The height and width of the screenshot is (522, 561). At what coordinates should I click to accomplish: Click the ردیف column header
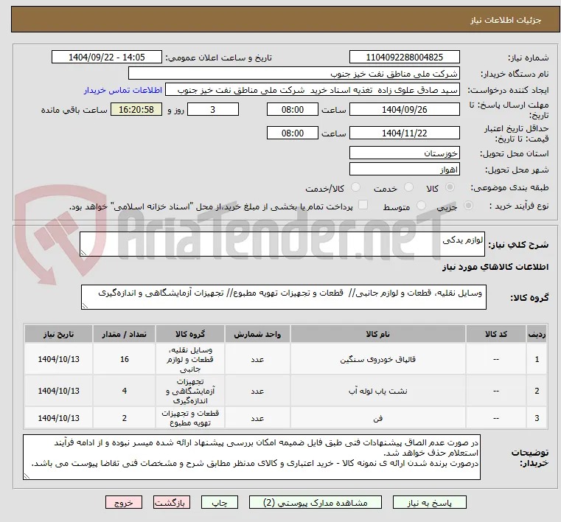pyautogui.click(x=537, y=334)
